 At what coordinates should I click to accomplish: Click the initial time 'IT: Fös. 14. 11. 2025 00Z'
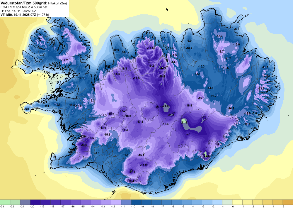click(18, 11)
